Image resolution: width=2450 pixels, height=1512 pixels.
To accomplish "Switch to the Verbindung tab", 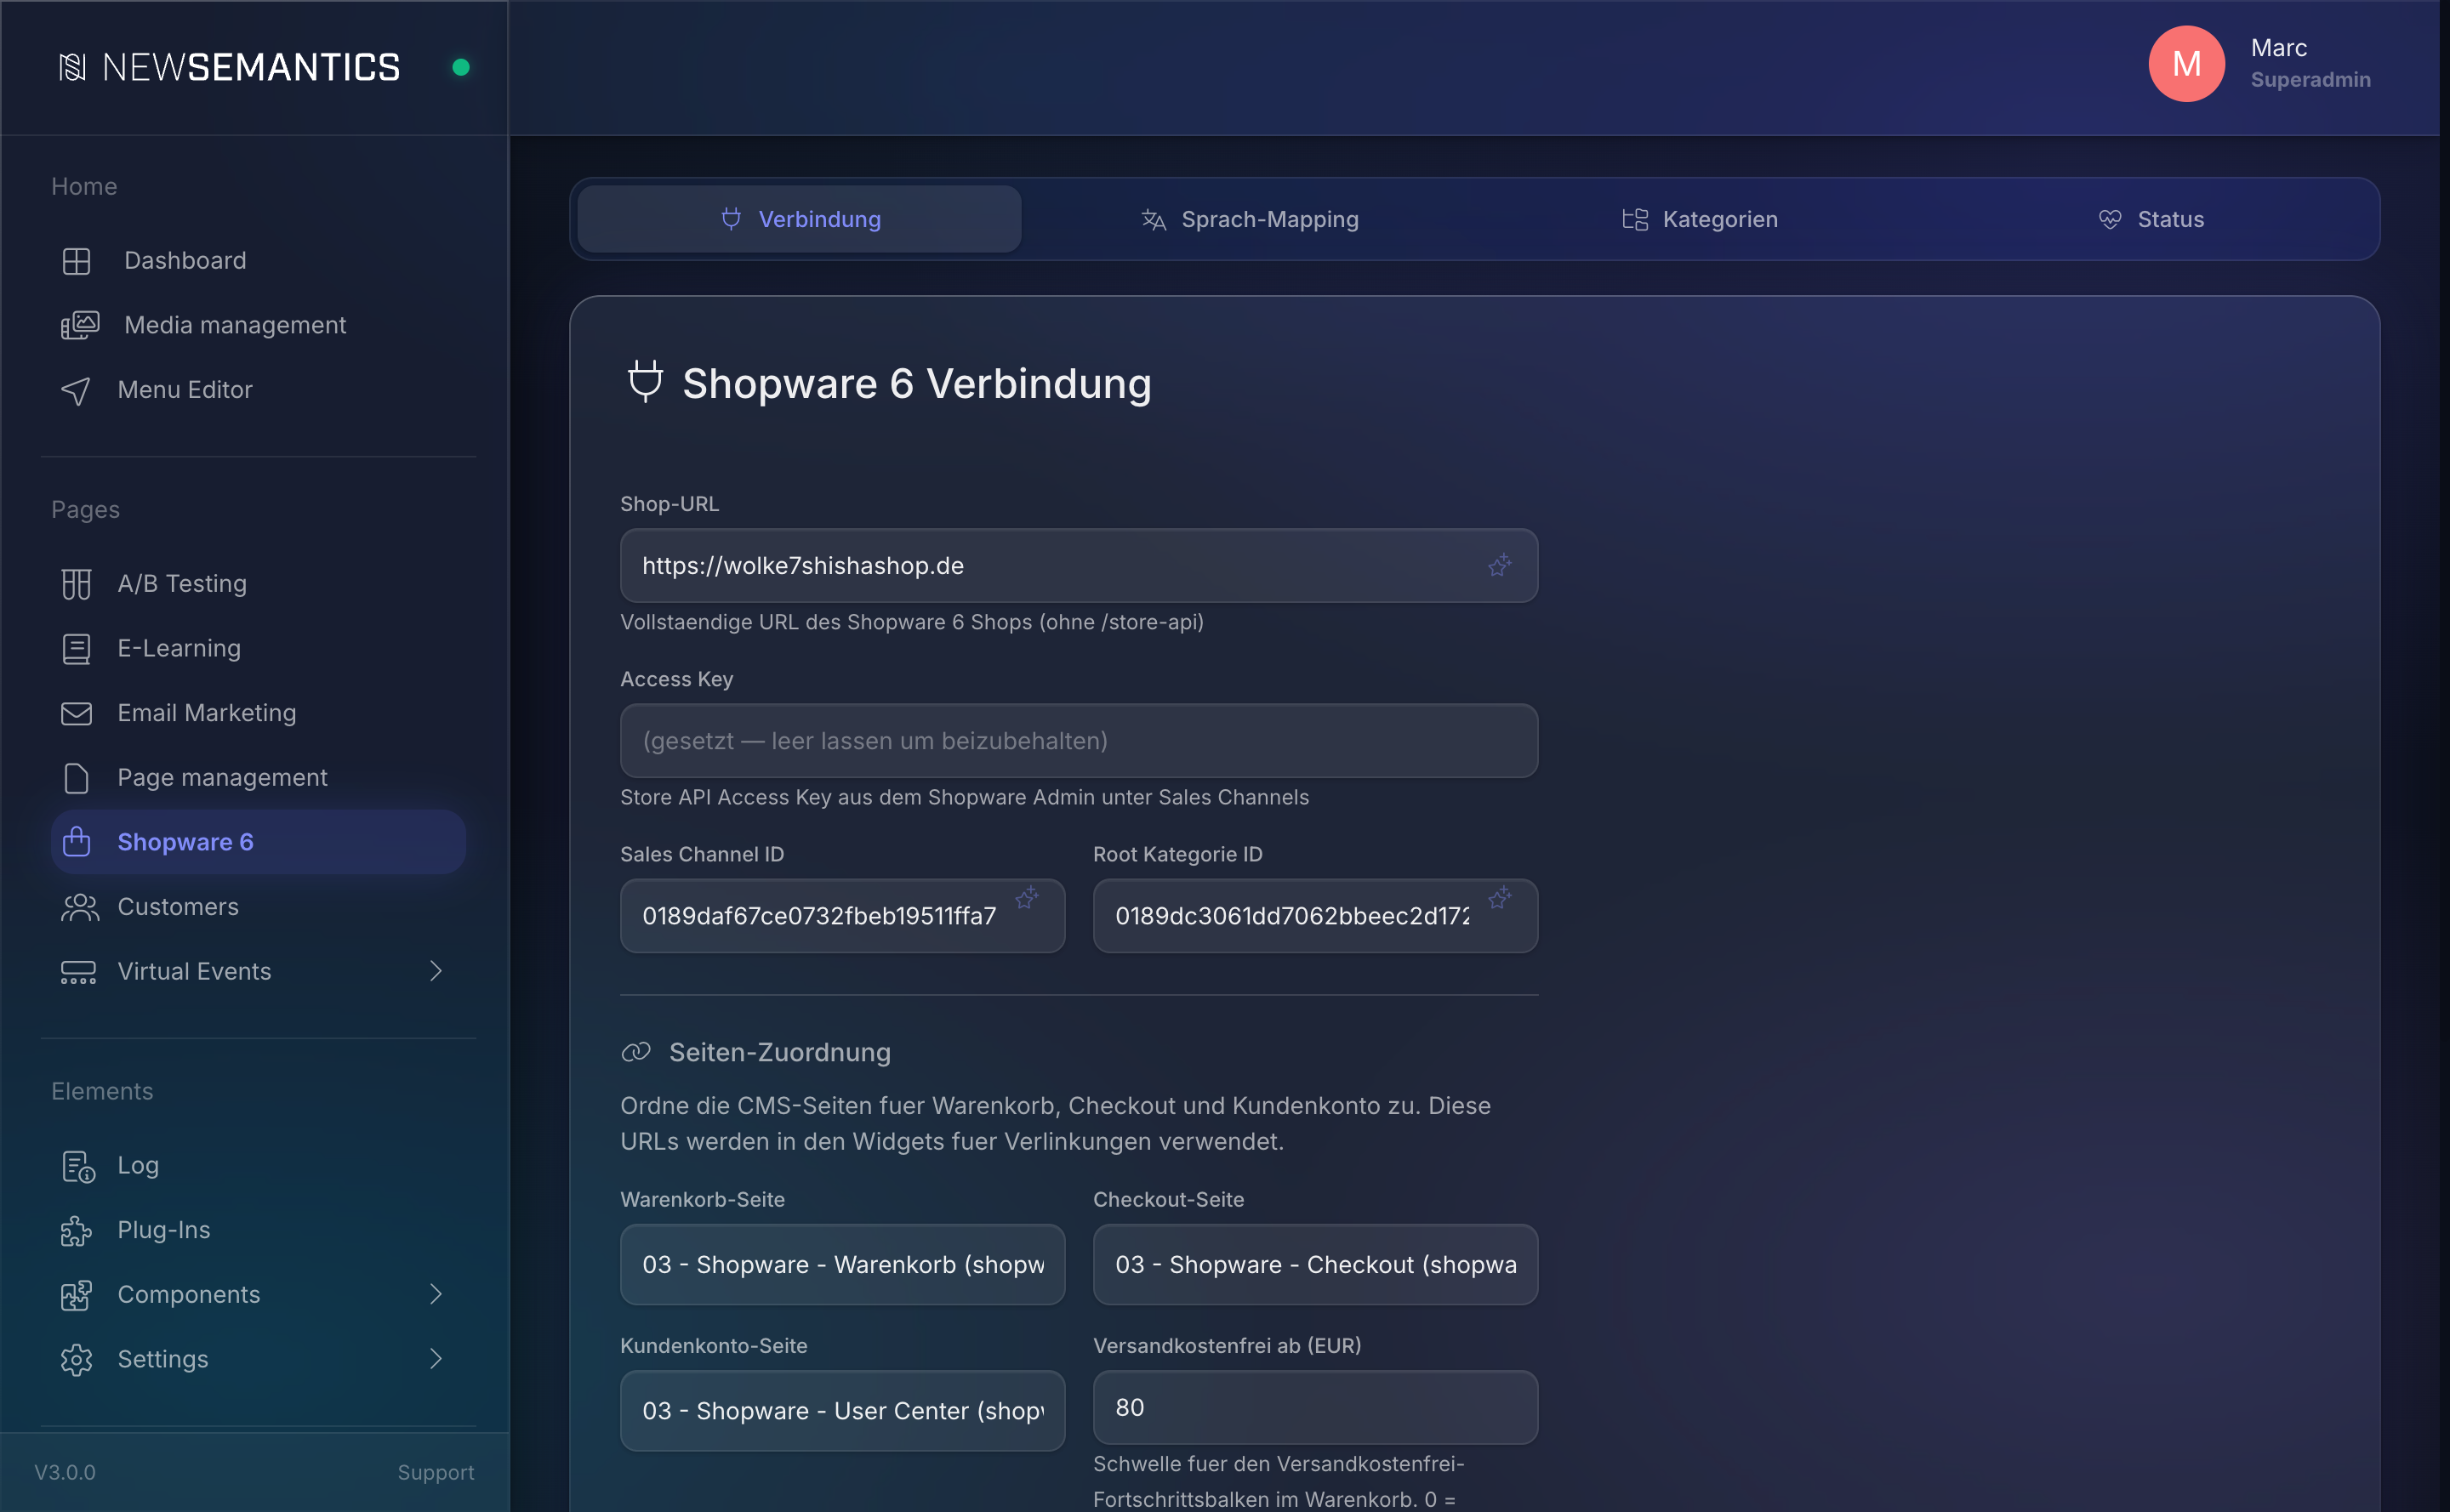I will (800, 219).
